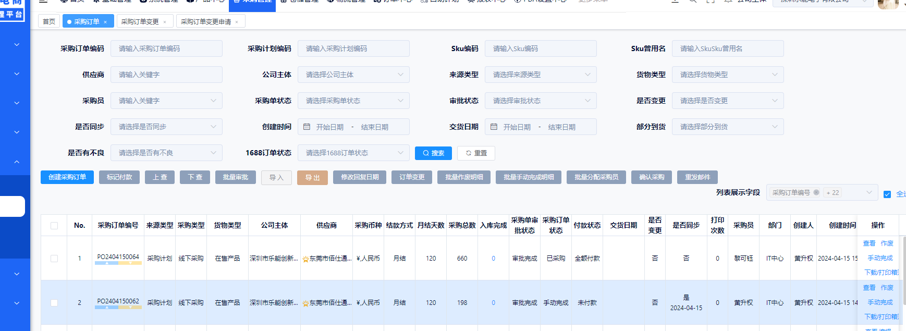Open the 是否变更 dropdown
Image resolution: width=906 pixels, height=331 pixels.
(728, 101)
